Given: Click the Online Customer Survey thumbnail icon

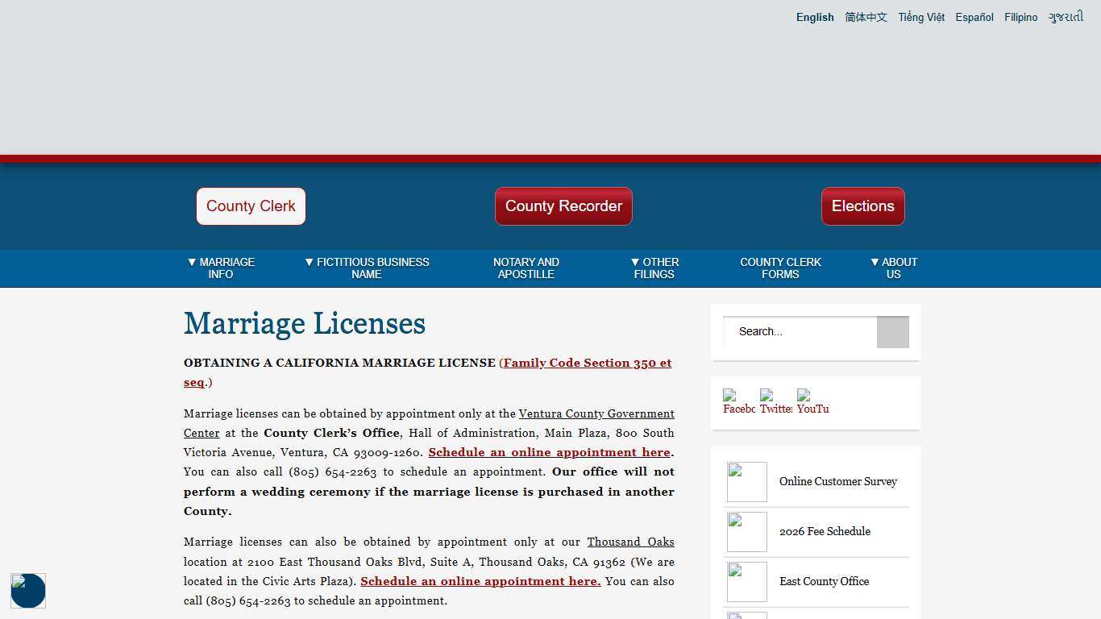Looking at the screenshot, I should coord(746,481).
